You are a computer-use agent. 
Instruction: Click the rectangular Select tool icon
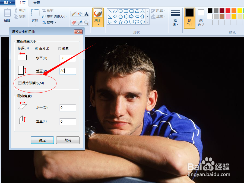tap(35, 13)
